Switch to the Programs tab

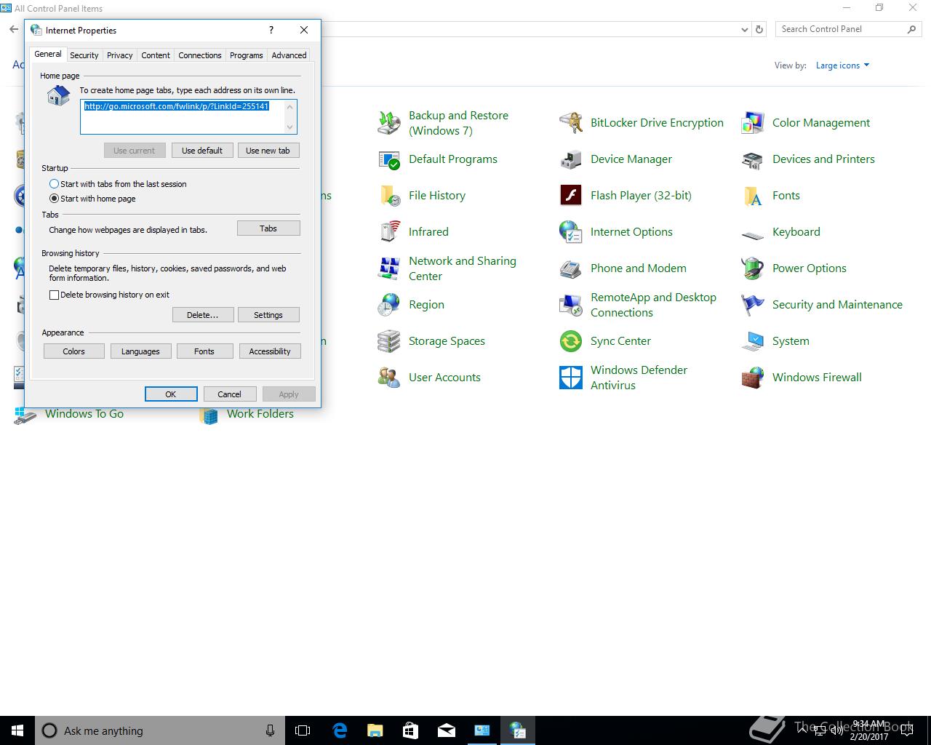tap(247, 55)
